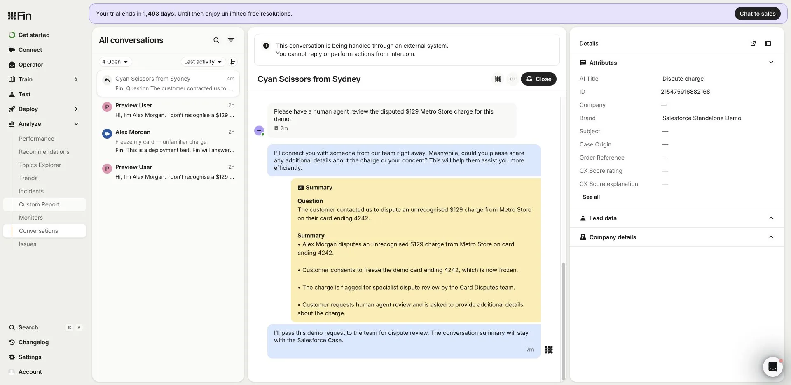This screenshot has height=385, width=791.
Task: Click See all attributes link
Action: coord(591,197)
